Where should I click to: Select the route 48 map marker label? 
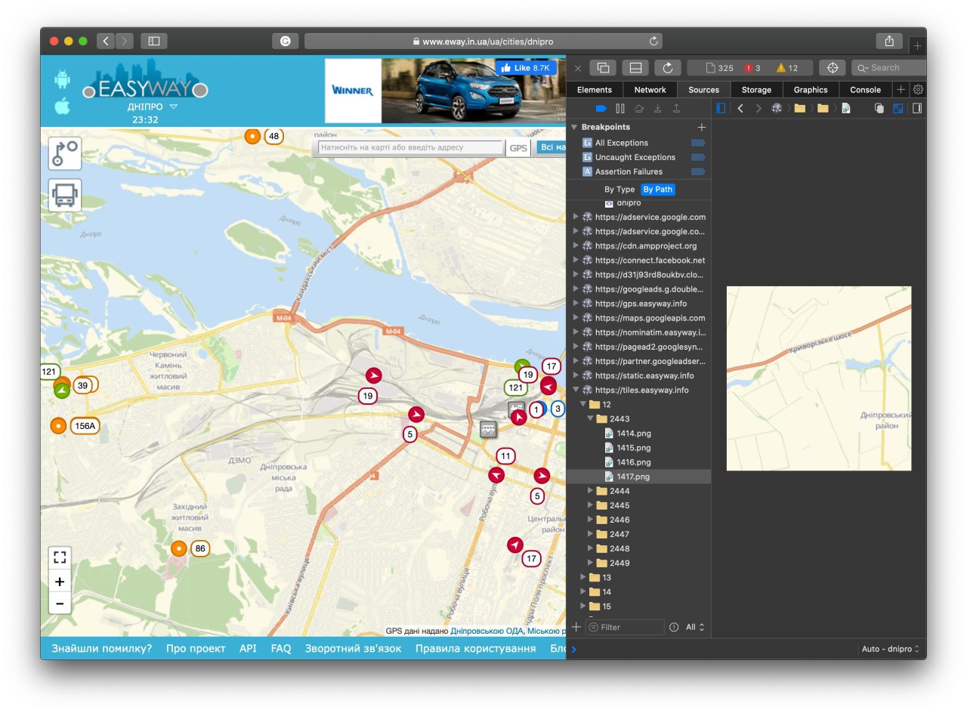tap(273, 137)
